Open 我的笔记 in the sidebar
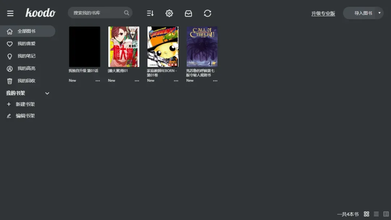Screen dimensions: 391x220 pos(26,56)
